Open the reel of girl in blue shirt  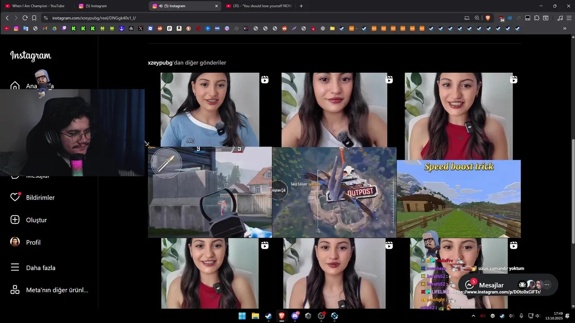point(210,109)
